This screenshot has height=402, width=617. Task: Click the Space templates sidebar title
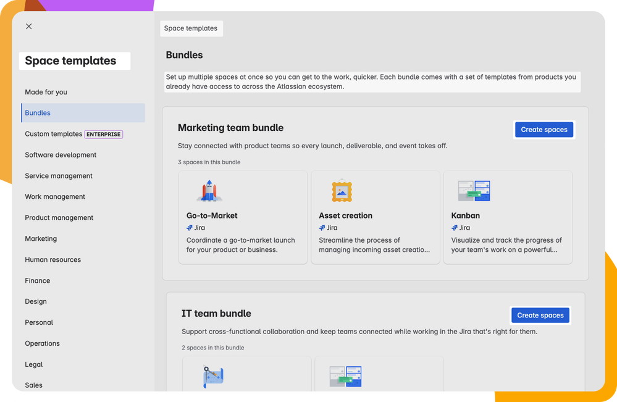[71, 61]
